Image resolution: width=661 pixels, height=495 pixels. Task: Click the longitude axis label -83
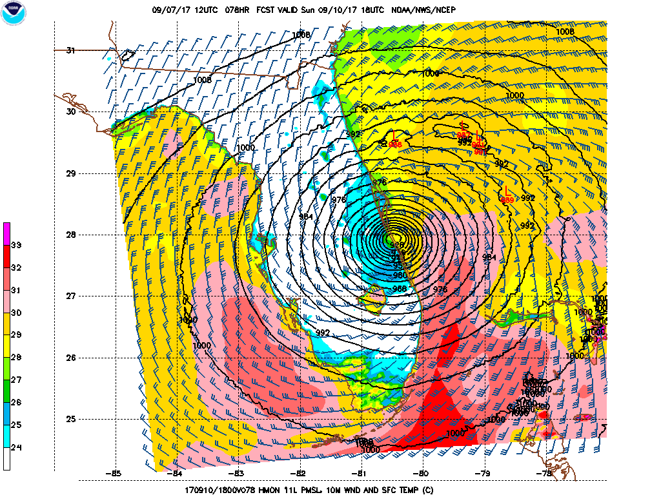tap(236, 474)
